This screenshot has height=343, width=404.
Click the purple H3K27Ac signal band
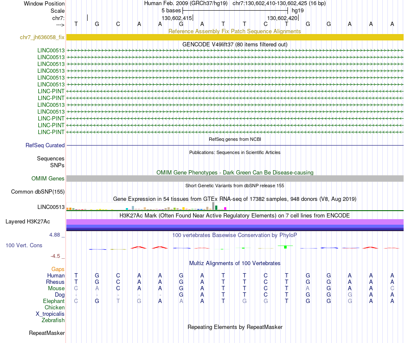(235, 222)
